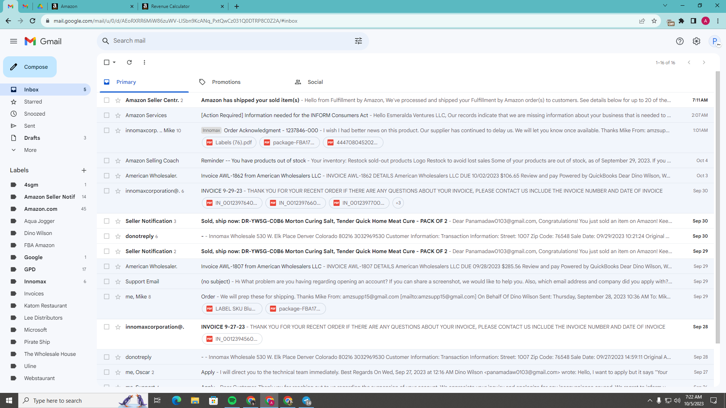Open Gmail settings gear
This screenshot has width=726, height=408.
[697, 41]
